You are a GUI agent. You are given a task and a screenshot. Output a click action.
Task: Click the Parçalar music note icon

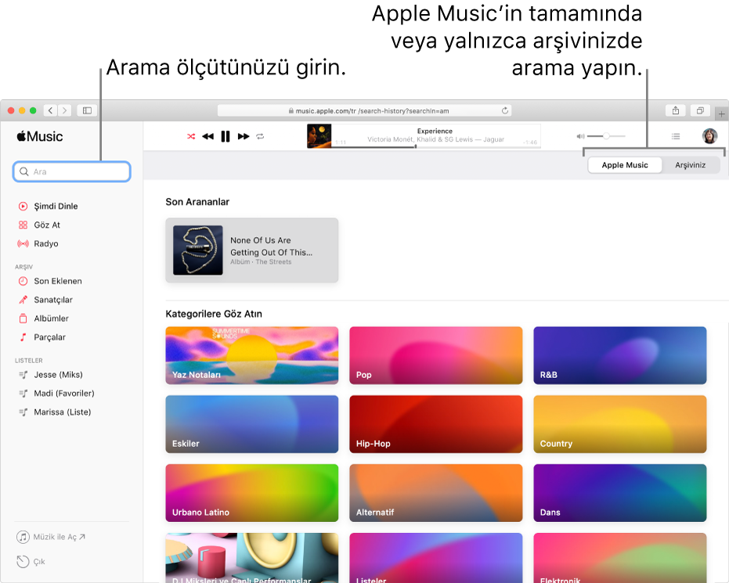pyautogui.click(x=23, y=337)
